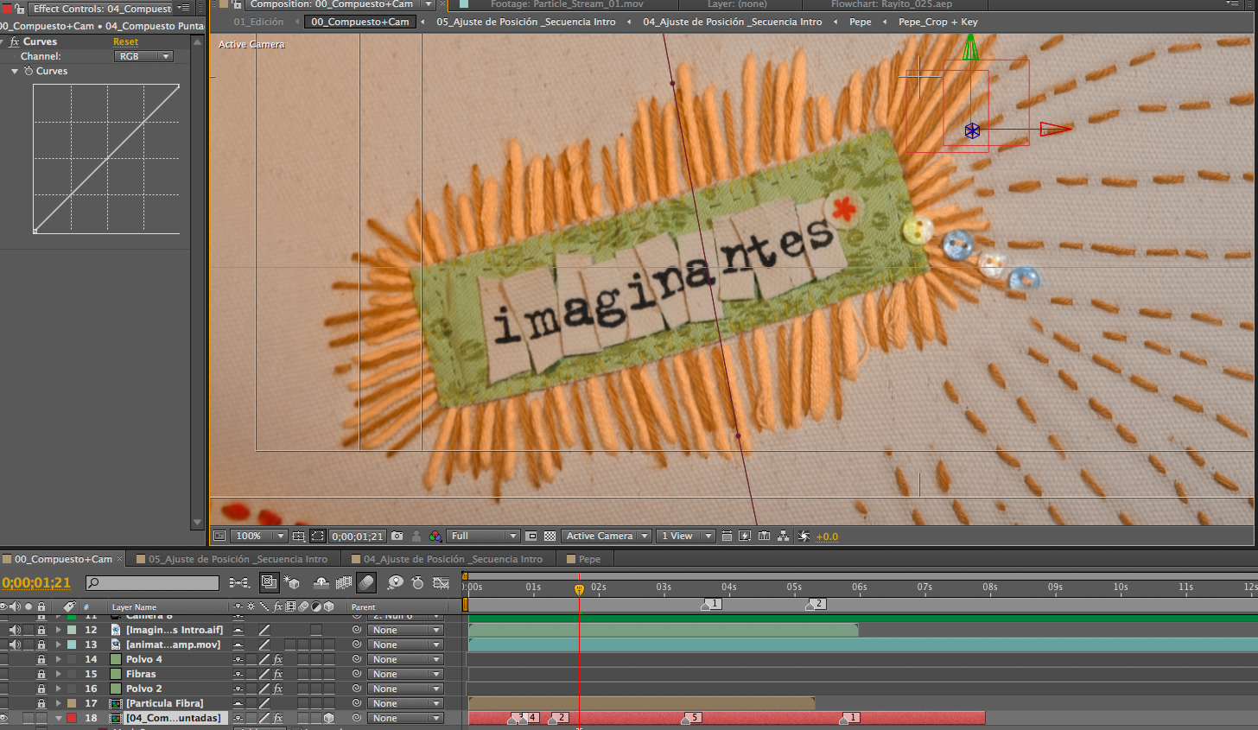The height and width of the screenshot is (730, 1258).
Task: Click the Fast Previews lightning icon
Action: tap(745, 536)
